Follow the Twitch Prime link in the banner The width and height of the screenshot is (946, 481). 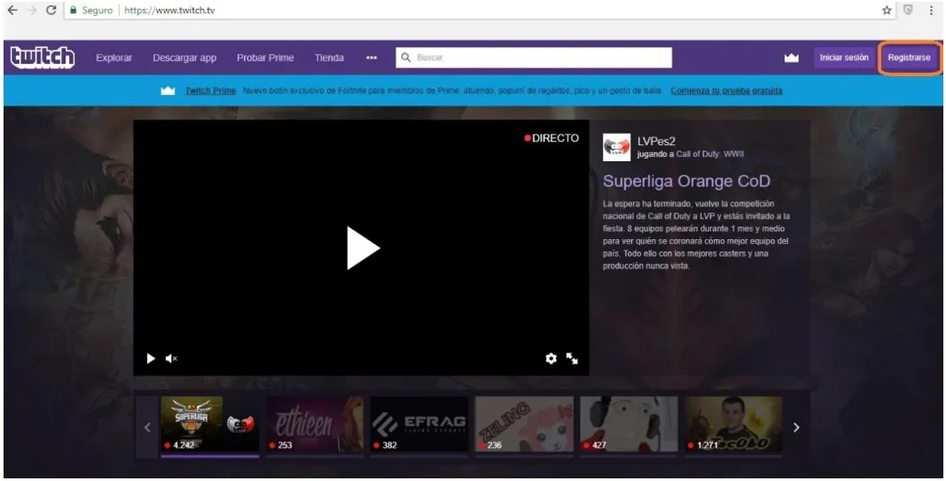[210, 91]
